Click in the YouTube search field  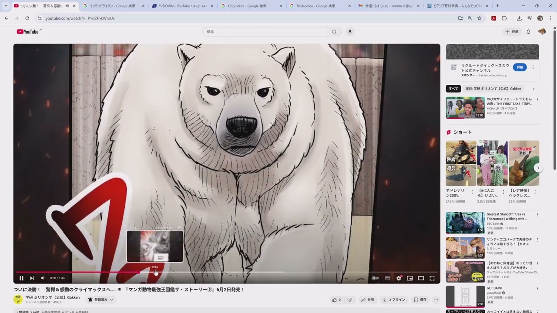click(265, 32)
